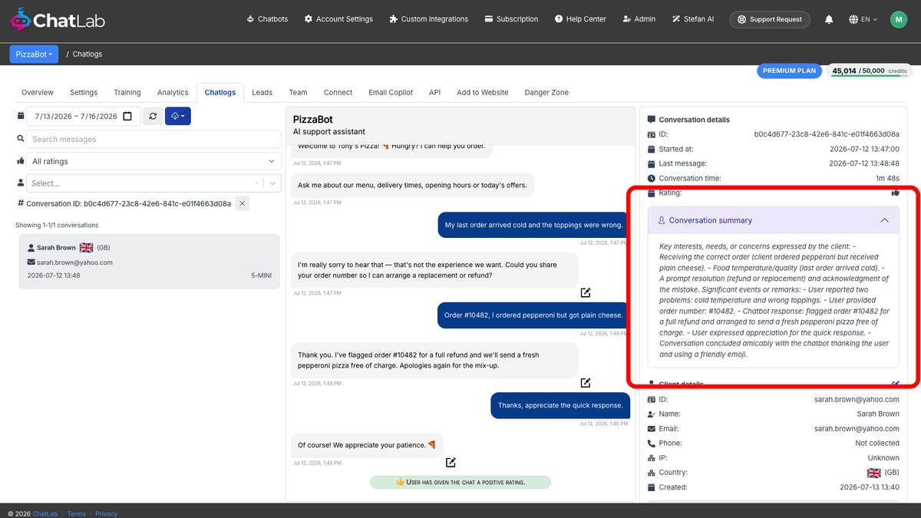This screenshot has height=518, width=921.
Task: Click the Search messages input
Action: coord(153,139)
